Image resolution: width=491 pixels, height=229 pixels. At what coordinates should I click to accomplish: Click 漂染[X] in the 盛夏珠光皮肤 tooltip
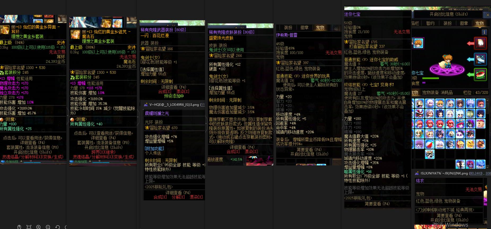tap(251, 152)
